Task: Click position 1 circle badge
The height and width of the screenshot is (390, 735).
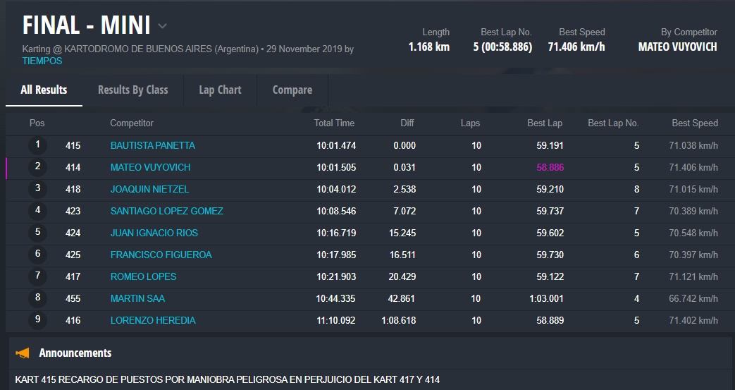Action: coord(37,145)
